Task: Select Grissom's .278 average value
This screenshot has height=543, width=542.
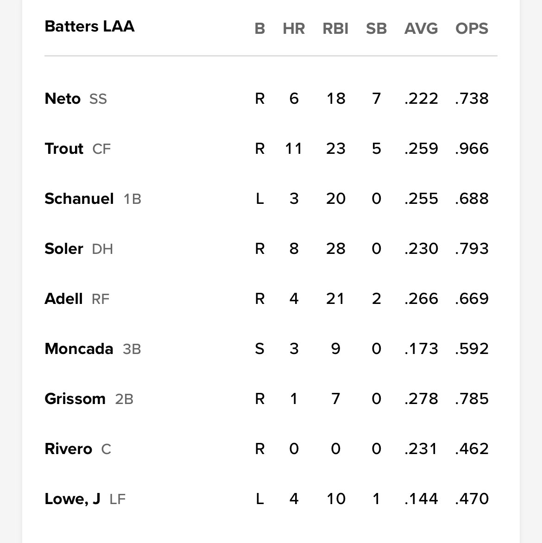Action: pyautogui.click(x=421, y=398)
